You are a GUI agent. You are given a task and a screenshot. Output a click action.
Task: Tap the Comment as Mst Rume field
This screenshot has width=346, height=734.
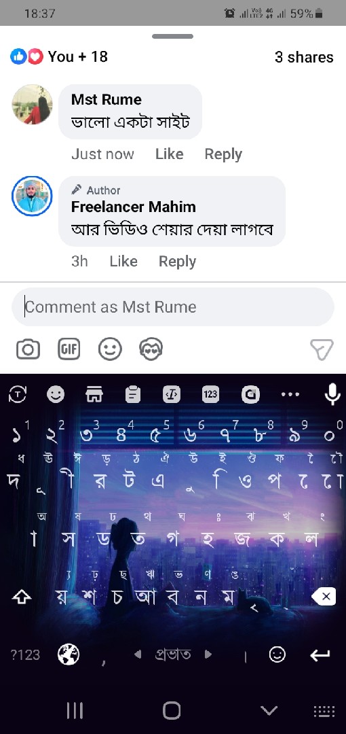pos(172,307)
